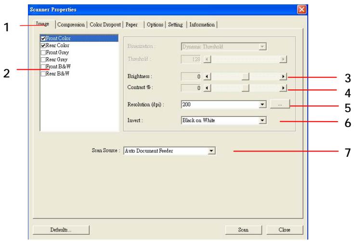This screenshot has height=241, width=354.
Task: Switch to the Setting tab
Action: [x=175, y=25]
